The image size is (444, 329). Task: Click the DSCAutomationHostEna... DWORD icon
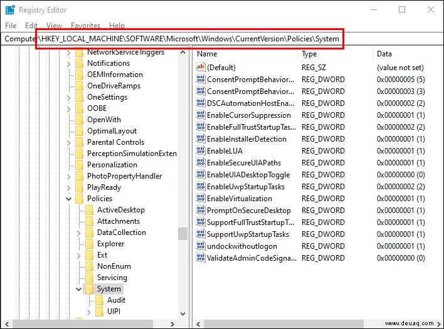(201, 103)
